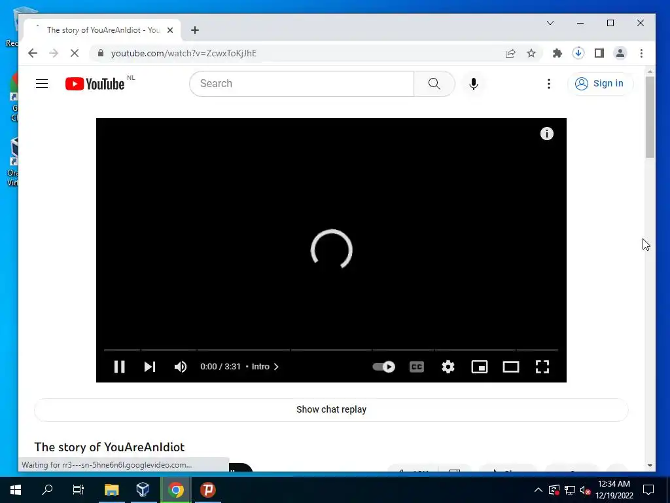This screenshot has width=670, height=503.
Task: Share this page icon in address bar
Action: (510, 53)
